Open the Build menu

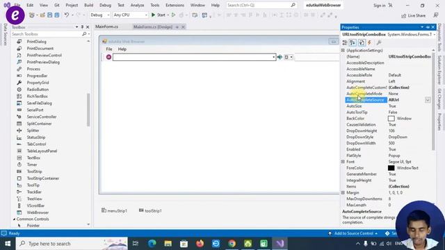88,5
